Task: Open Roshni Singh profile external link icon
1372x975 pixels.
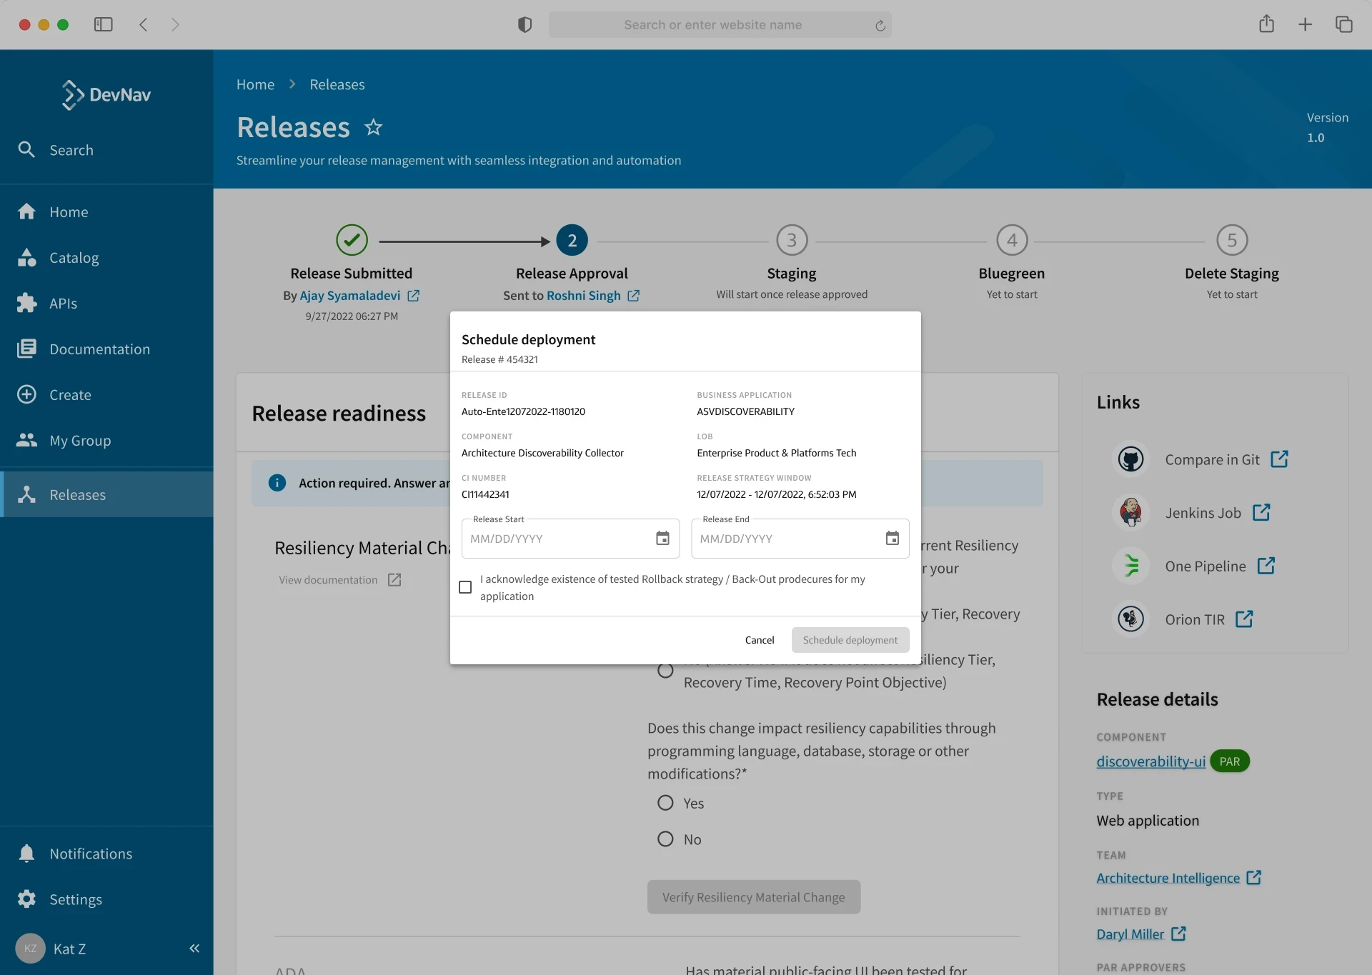Action: [633, 296]
